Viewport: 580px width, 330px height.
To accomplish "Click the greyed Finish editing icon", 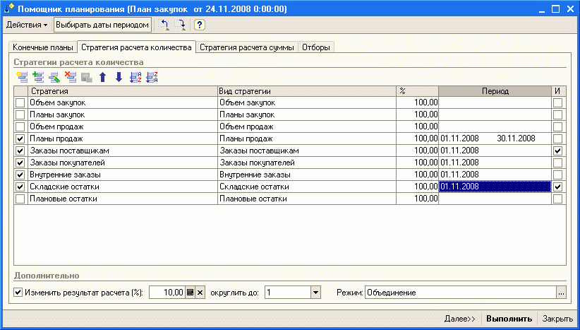I will pos(87,77).
